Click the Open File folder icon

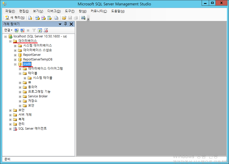64,18
